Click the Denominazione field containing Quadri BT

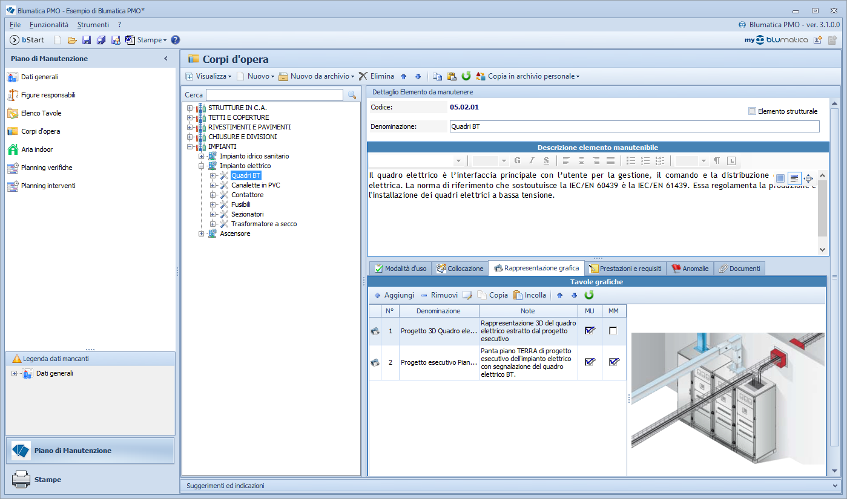[x=634, y=126]
